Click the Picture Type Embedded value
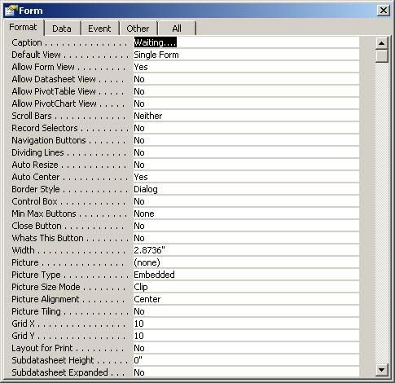Image resolution: width=395 pixels, height=383 pixels. tap(246, 275)
